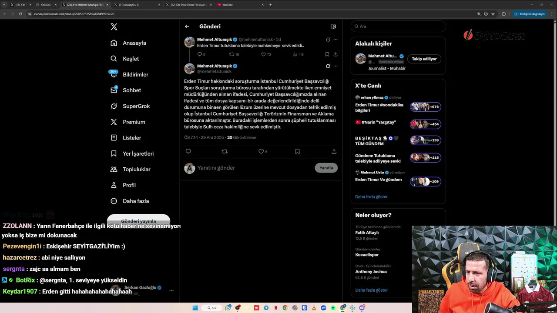Expand Daha fazla menu in sidebar
This screenshot has height=313, width=557.
click(x=129, y=201)
